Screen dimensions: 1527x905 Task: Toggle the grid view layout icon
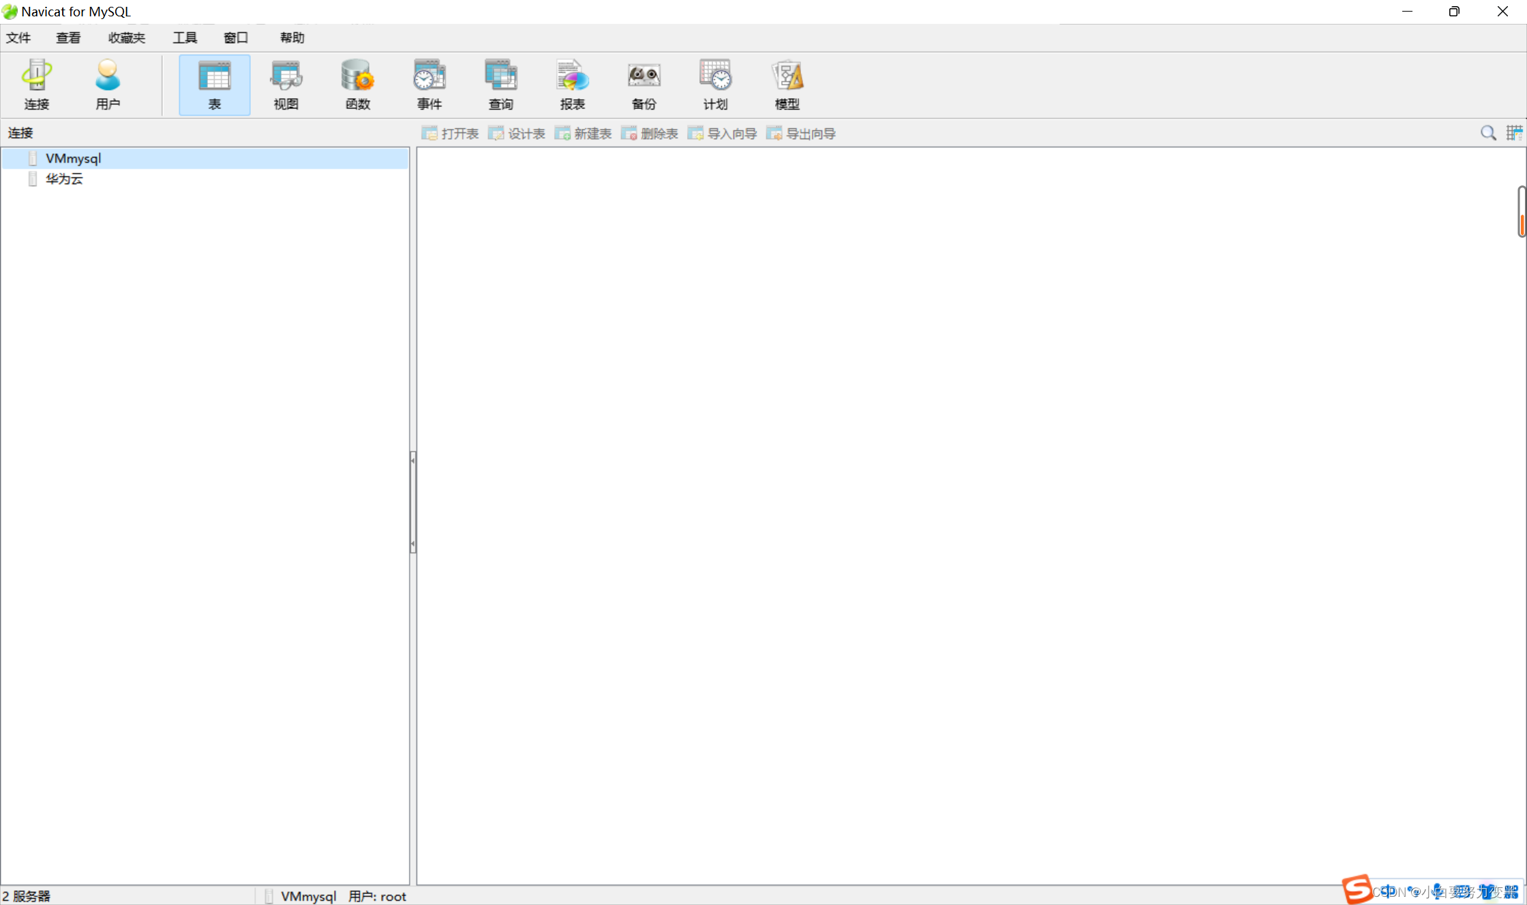(1513, 133)
